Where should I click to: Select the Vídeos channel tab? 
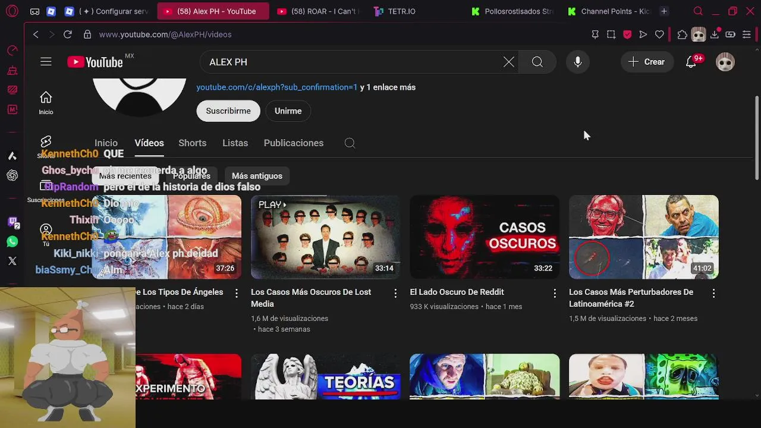pyautogui.click(x=149, y=143)
